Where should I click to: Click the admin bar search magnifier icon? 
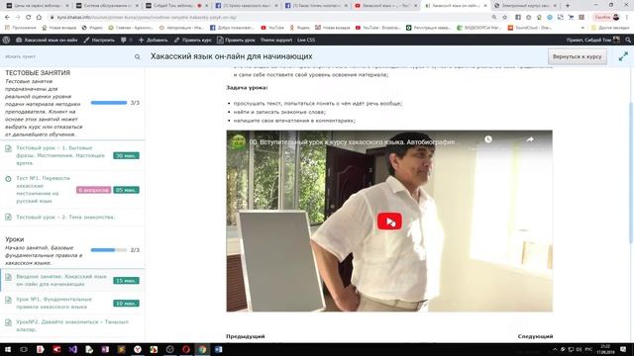[628, 40]
